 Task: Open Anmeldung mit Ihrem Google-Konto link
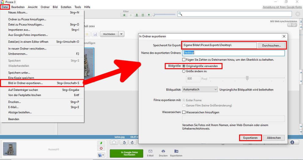pos(282,7)
